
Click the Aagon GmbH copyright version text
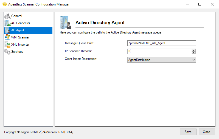pos(39,132)
